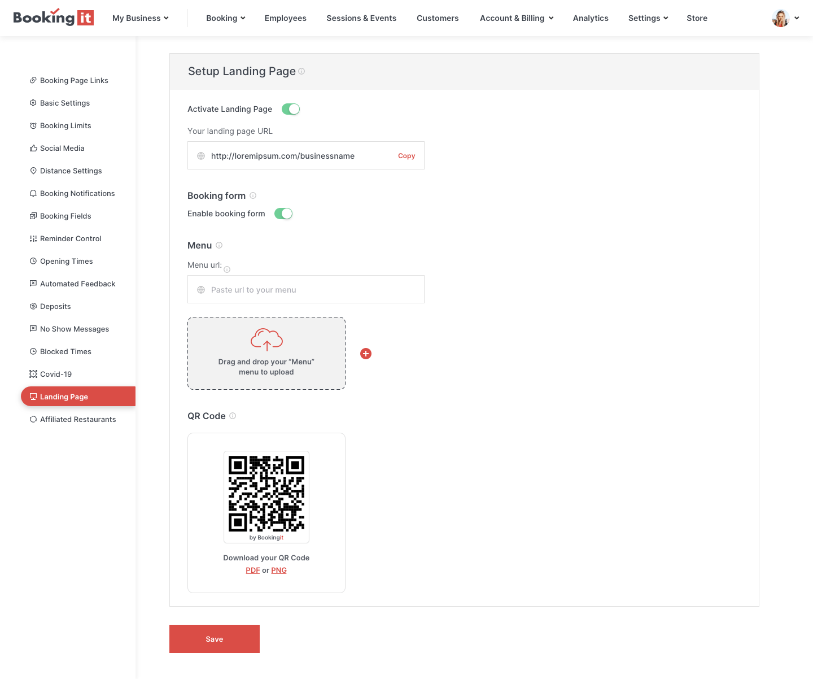Image resolution: width=813 pixels, height=679 pixels.
Task: Toggle Enable booking form switch
Action: click(x=283, y=214)
